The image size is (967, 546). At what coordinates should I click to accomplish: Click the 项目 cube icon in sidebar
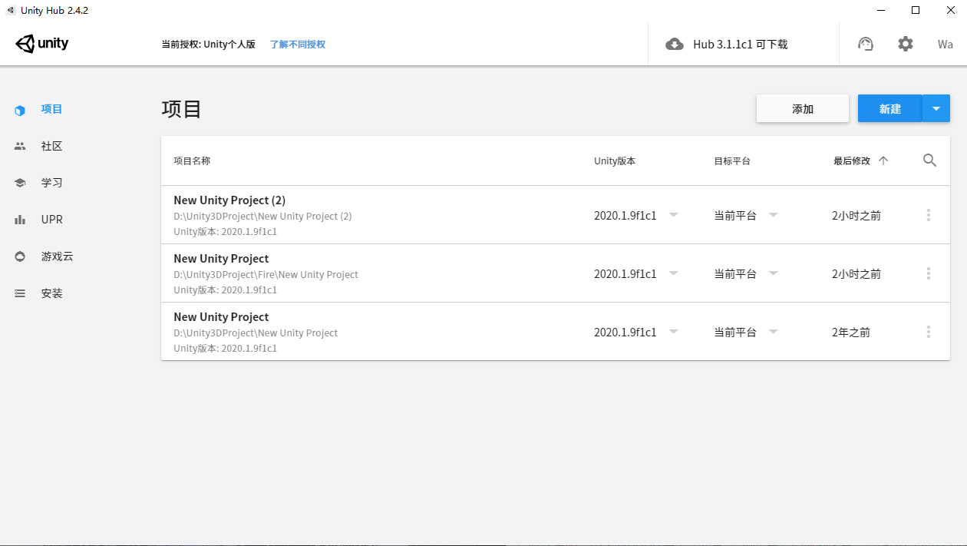[x=20, y=110]
